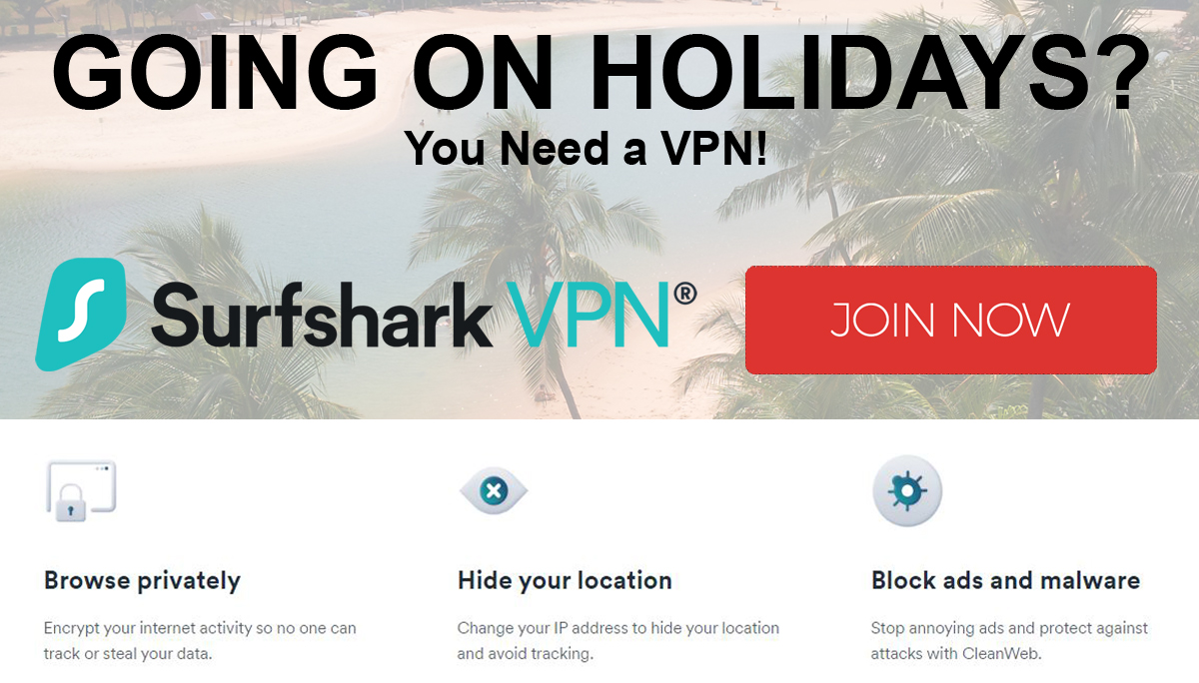Click the crossed-out eye icon
This screenshot has height=683, width=1199.
pyautogui.click(x=493, y=490)
